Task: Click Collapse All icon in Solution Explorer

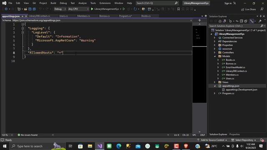Action: point(241,21)
